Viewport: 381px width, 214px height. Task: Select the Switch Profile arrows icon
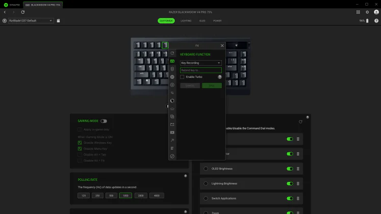pos(172,93)
